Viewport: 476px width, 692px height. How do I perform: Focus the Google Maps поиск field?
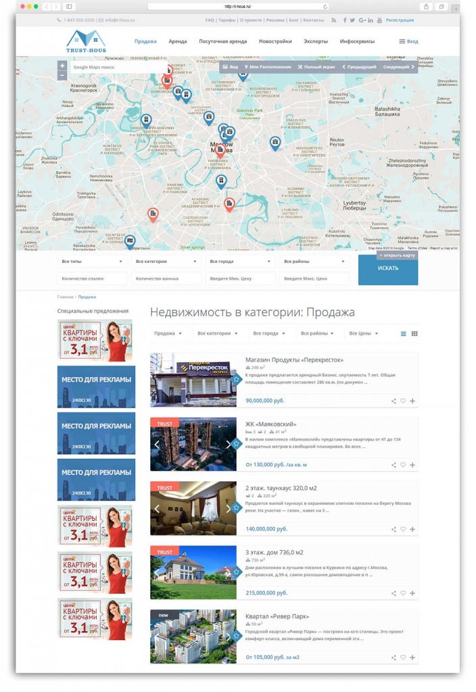(x=118, y=67)
